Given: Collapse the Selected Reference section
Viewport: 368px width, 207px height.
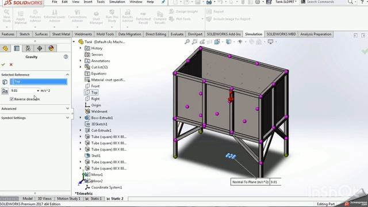Looking at the screenshot, I should click(67, 75).
